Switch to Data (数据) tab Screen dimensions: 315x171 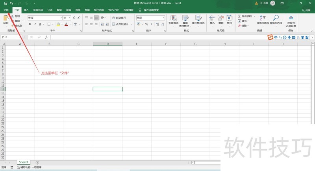tap(59, 10)
